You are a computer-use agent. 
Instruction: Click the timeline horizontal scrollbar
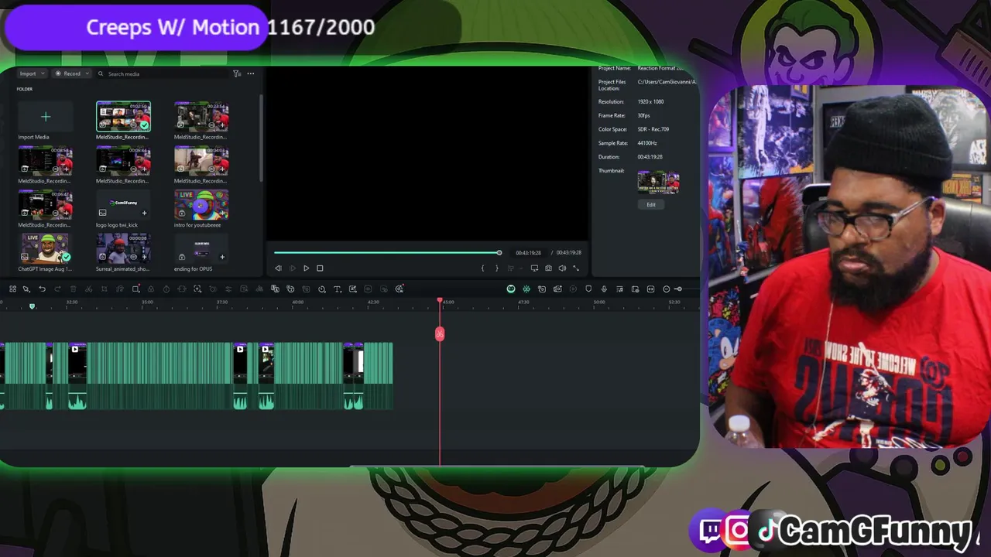click(496, 466)
